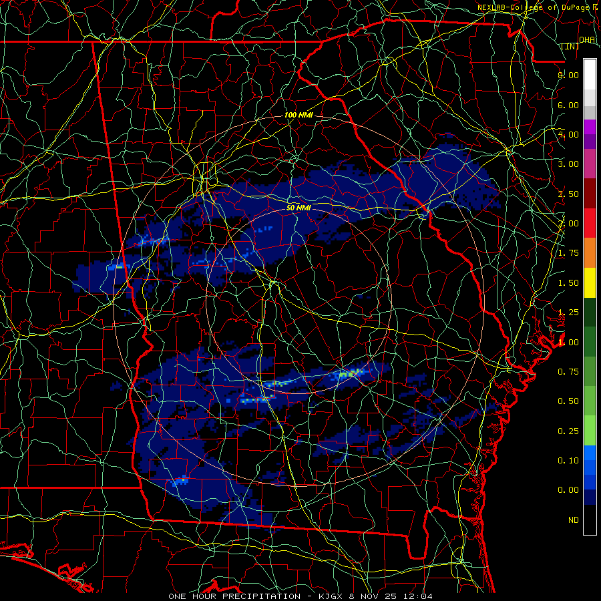Pick the light blue swatch above 0.10

click(x=590, y=453)
